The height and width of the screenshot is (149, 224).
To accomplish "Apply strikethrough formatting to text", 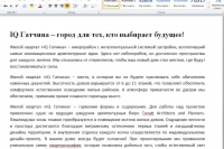I will pos(5,6).
